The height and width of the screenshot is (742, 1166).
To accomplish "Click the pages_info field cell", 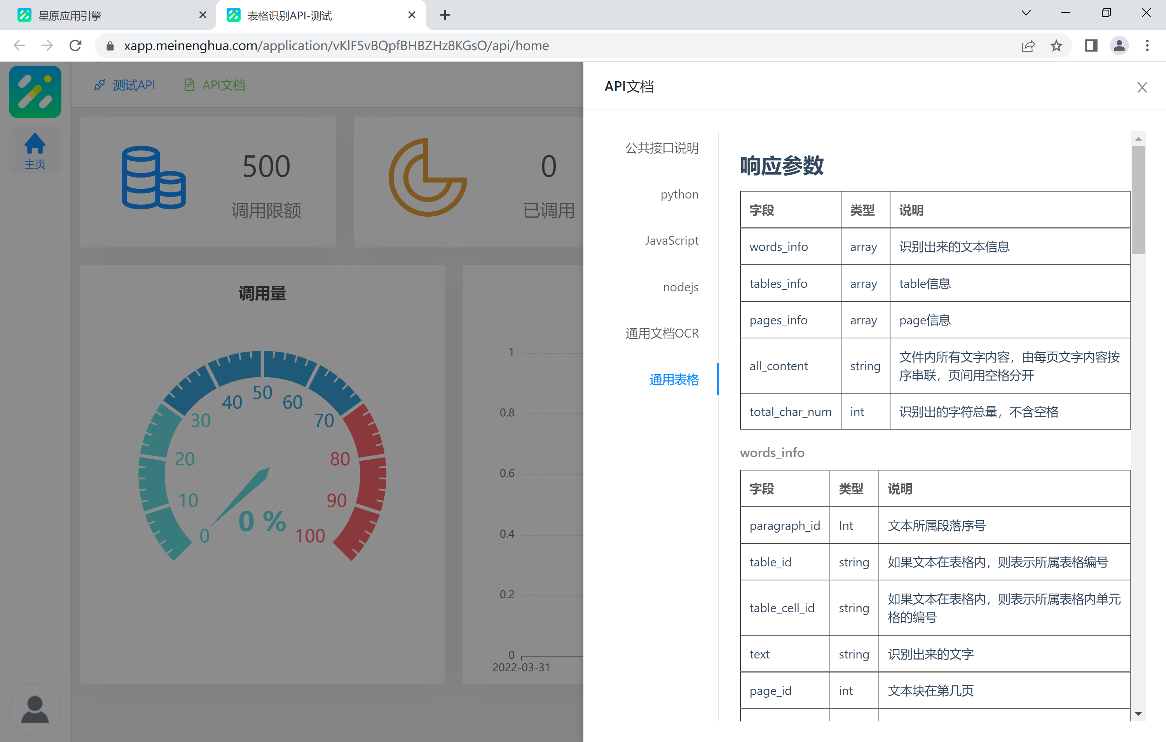I will pos(790,320).
